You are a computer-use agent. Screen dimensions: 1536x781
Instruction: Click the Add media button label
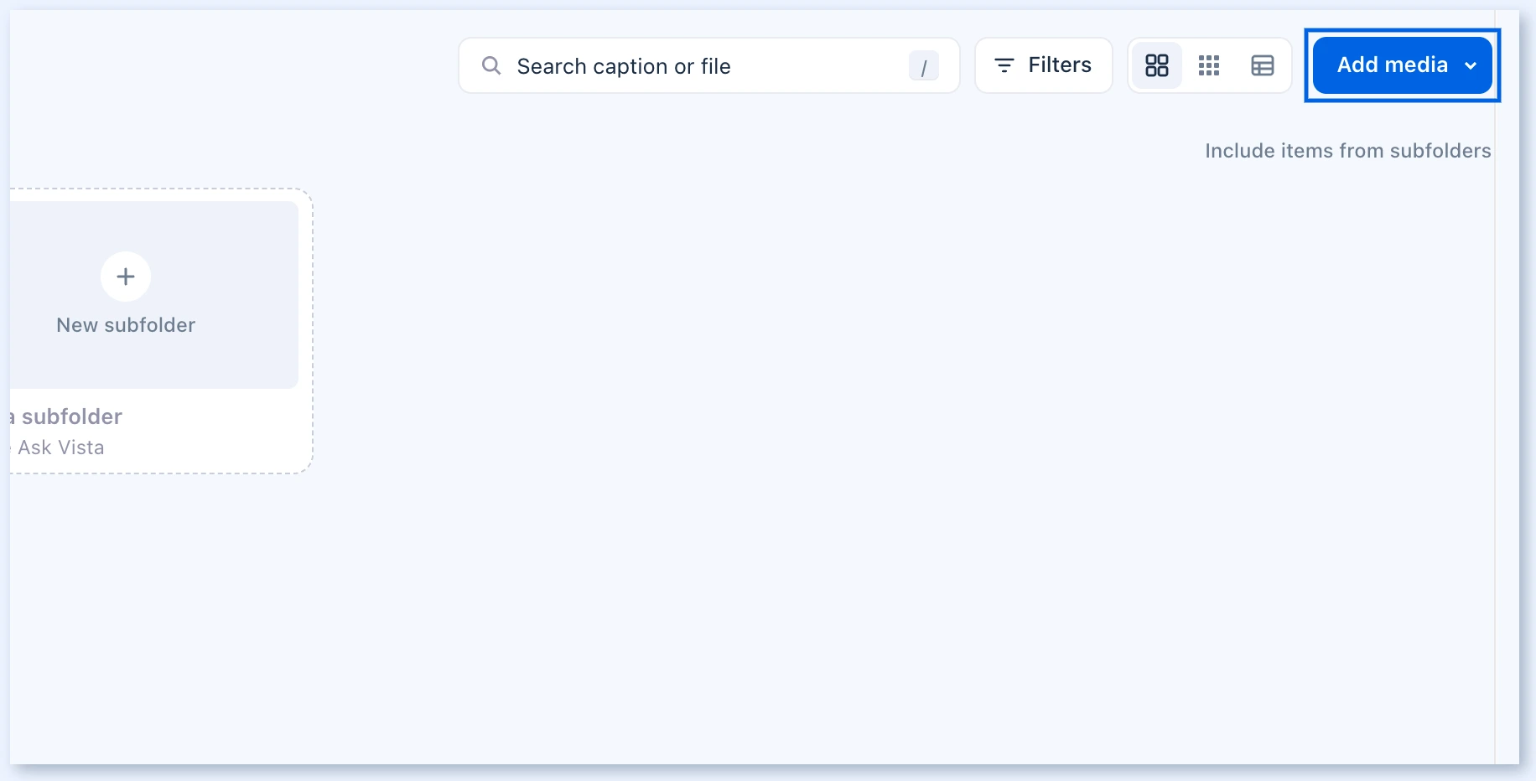pos(1393,65)
